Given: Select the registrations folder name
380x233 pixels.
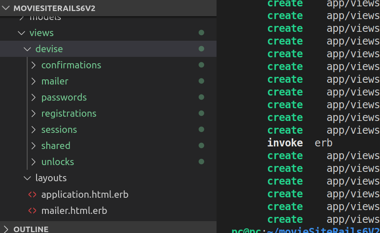Looking at the screenshot, I should [69, 114].
